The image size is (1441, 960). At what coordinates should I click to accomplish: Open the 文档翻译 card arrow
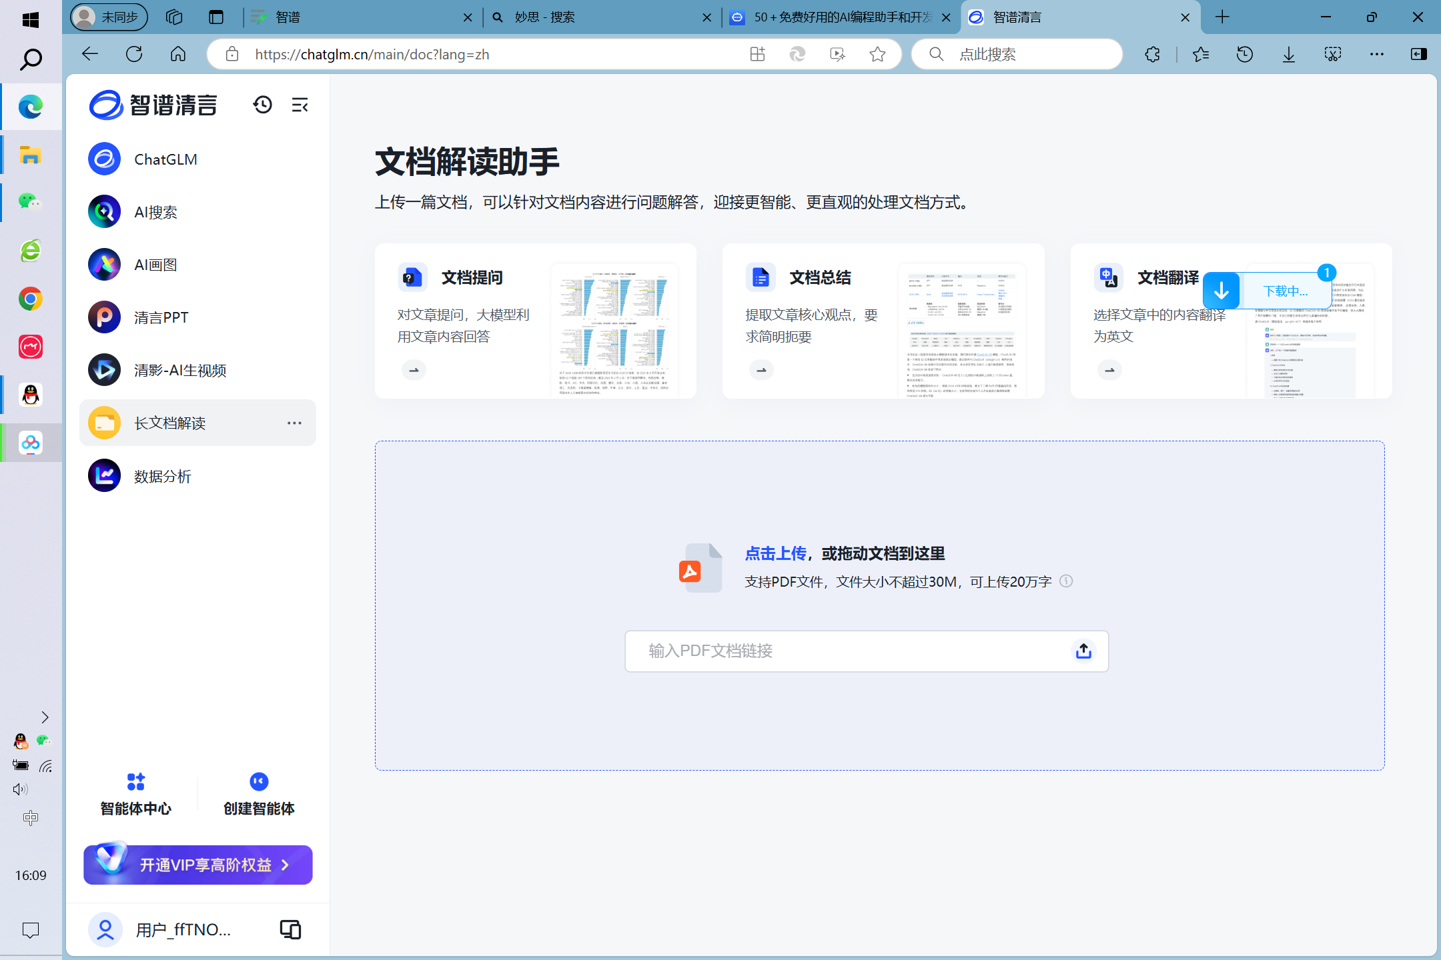[x=1109, y=370]
